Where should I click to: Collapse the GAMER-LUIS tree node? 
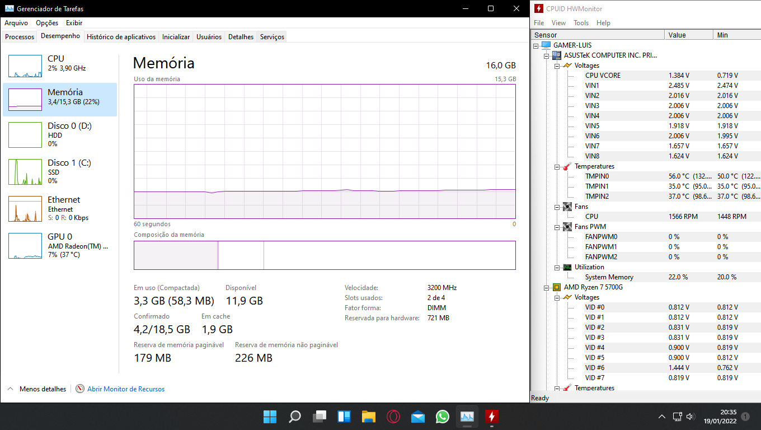535,45
